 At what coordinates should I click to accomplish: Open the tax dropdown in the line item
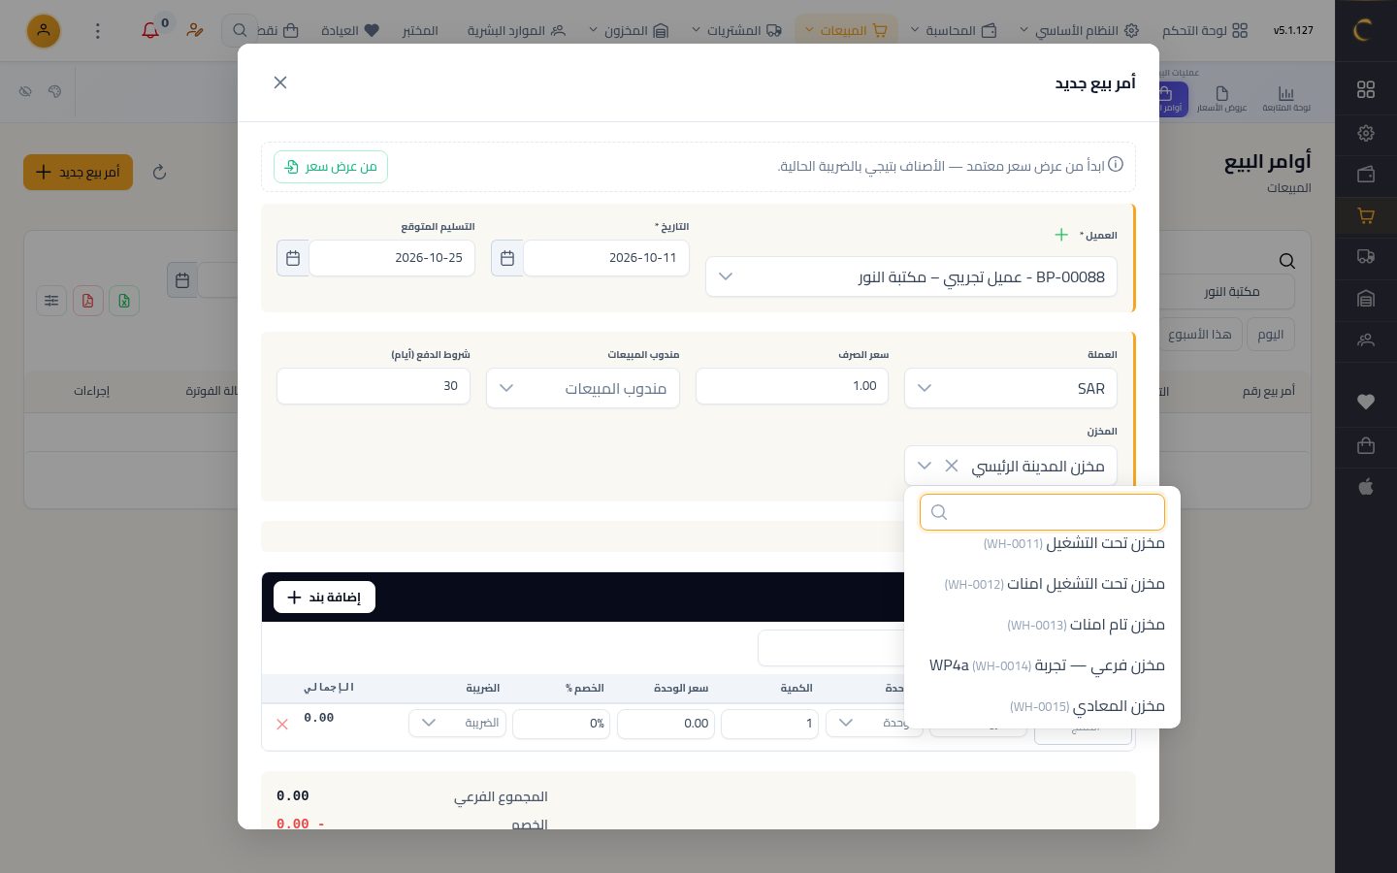pyautogui.click(x=457, y=723)
